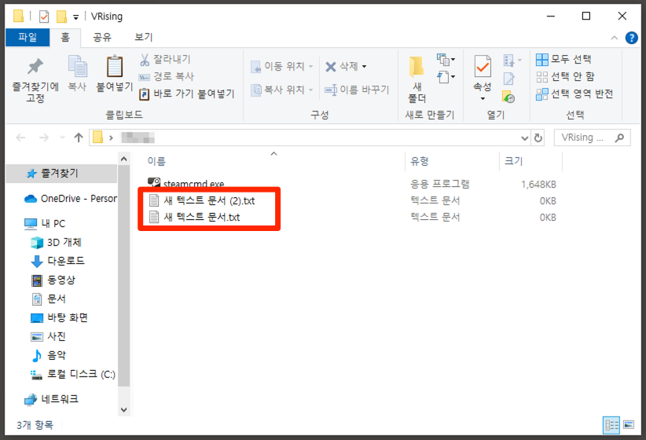The image size is (646, 440).
Task: Click 경로 복사 (Copy path)
Action: coord(167,77)
